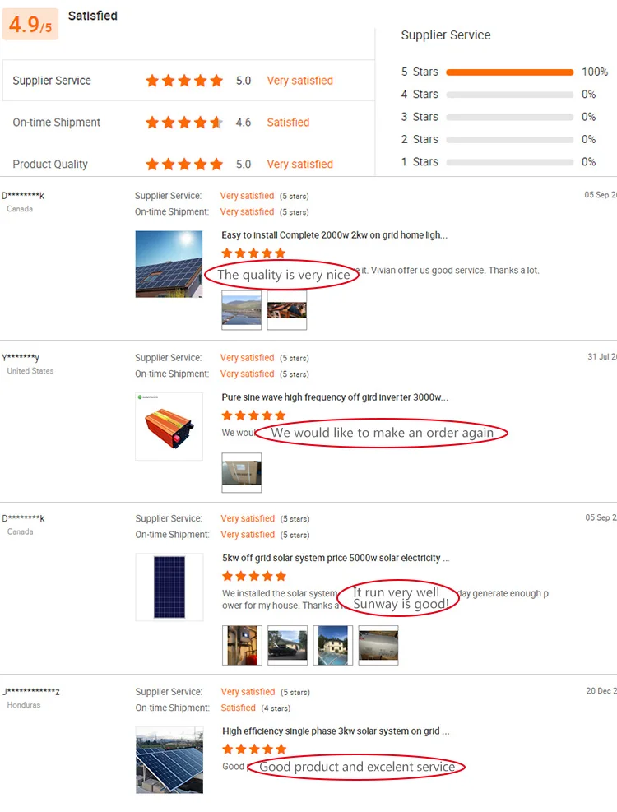This screenshot has height=812, width=617.
Task: Open the rooftop solar panel product image
Action: 169,264
